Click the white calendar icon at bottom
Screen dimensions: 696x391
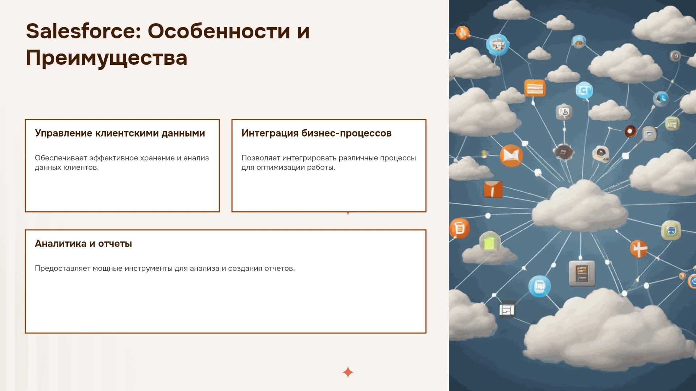click(x=507, y=310)
